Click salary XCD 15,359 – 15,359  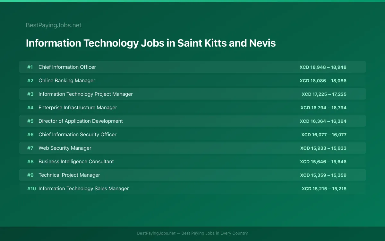click(x=323, y=175)
